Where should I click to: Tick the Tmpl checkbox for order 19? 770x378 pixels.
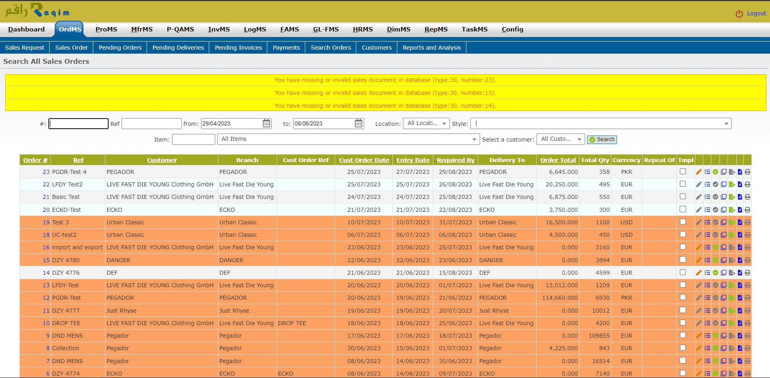click(x=683, y=222)
